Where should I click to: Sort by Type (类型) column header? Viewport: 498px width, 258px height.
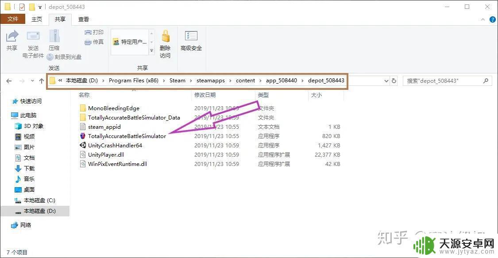pyautogui.click(x=263, y=95)
